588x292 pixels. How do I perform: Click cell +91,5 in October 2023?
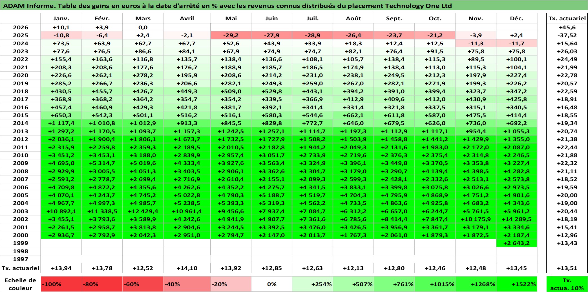(x=435, y=51)
